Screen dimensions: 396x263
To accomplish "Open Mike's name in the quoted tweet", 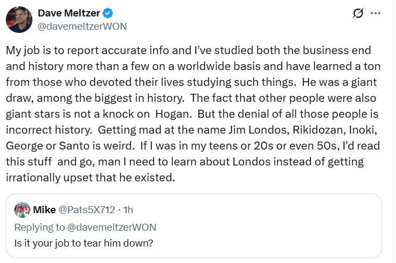I will point(45,210).
